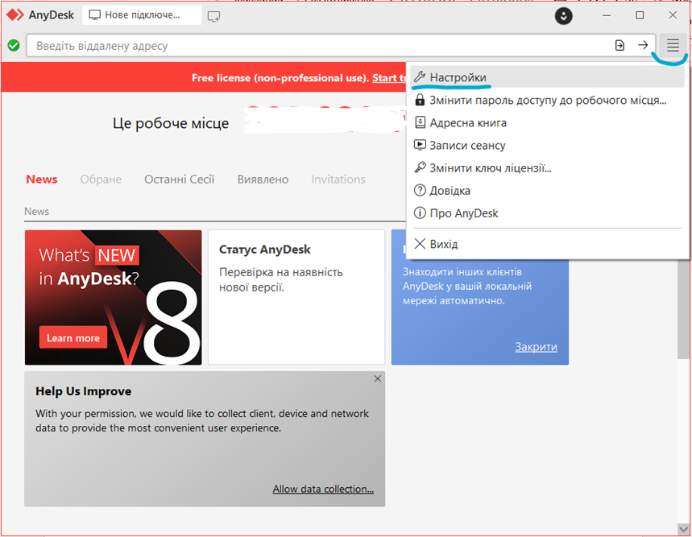Open Довідка help entry
692x537 pixels.
point(450,191)
